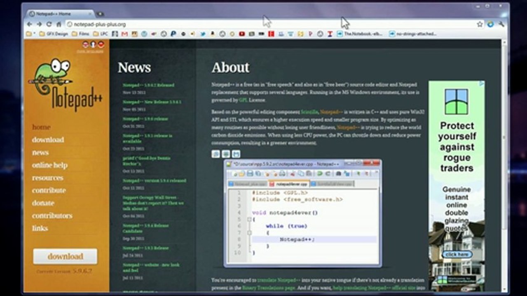Open the download link in sidebar menu

(48, 140)
